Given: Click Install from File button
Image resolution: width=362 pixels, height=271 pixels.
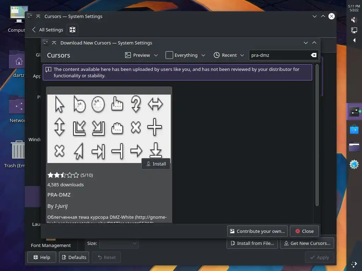Looking at the screenshot, I should 252,243.
